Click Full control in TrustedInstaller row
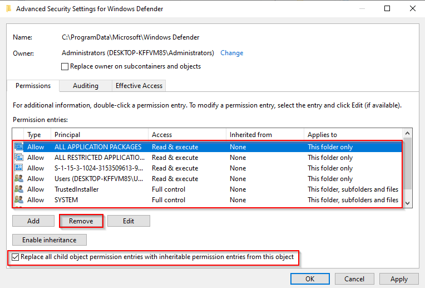The width and height of the screenshot is (425, 288). click(x=169, y=189)
